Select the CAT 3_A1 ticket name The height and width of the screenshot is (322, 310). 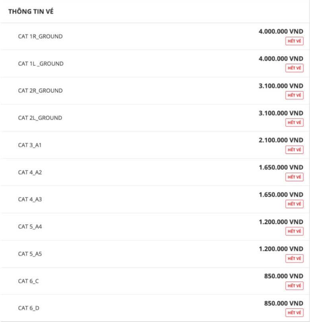coord(30,145)
